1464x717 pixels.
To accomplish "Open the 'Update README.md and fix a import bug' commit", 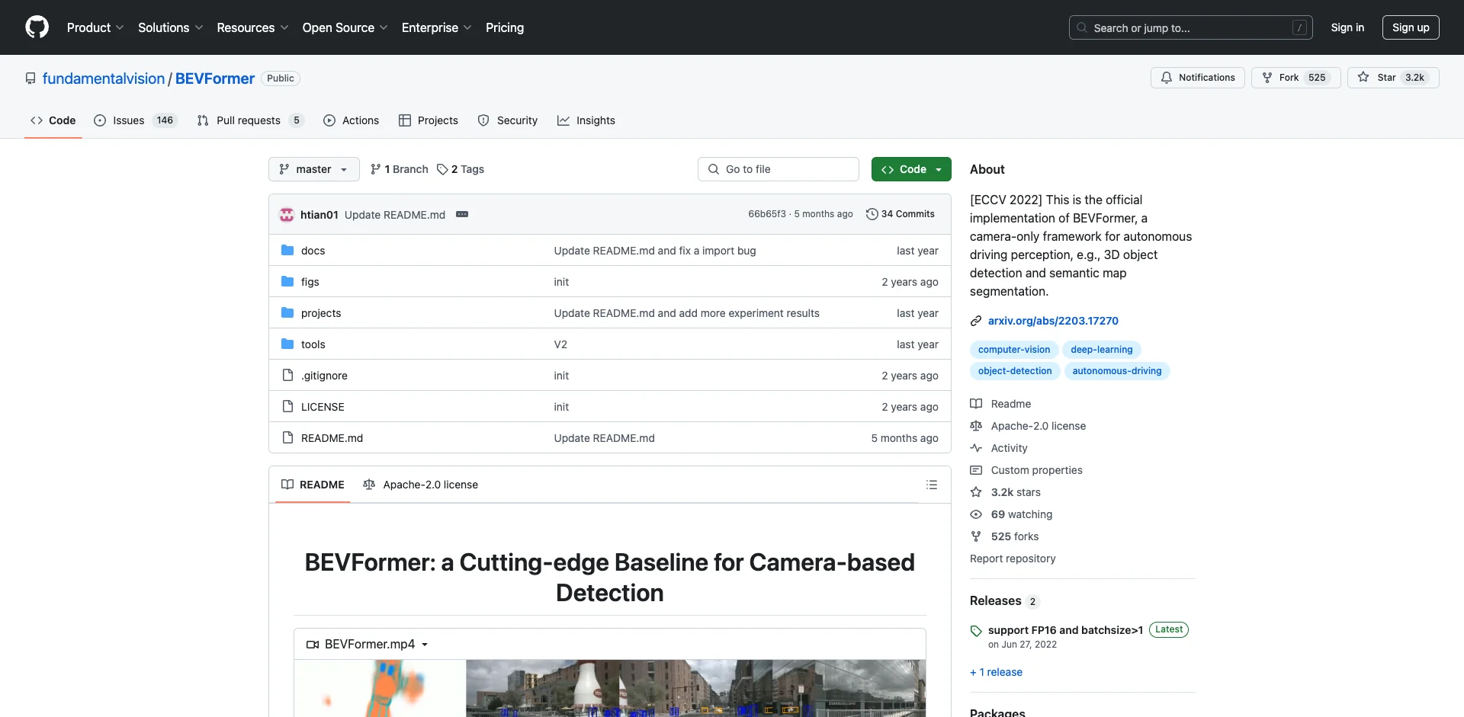I will (655, 251).
